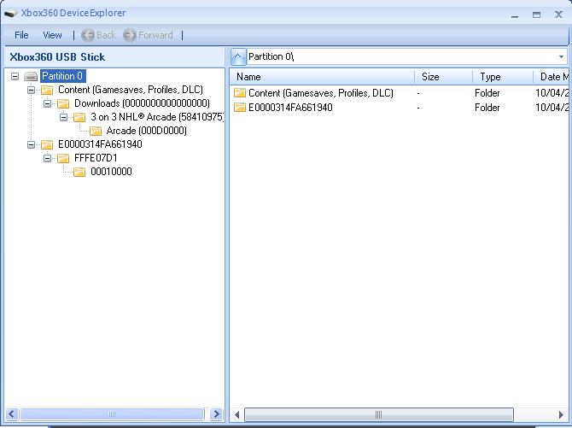Collapse the FFFE07D1 tree node
The width and height of the screenshot is (572, 428).
point(48,158)
